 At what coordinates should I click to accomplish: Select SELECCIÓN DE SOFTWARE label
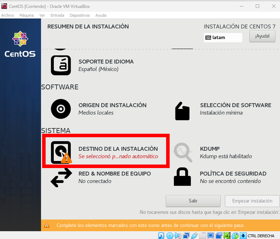pyautogui.click(x=236, y=105)
